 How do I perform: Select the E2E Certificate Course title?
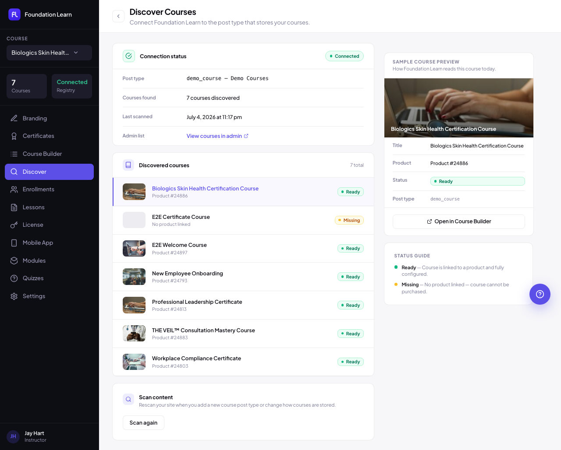181,217
